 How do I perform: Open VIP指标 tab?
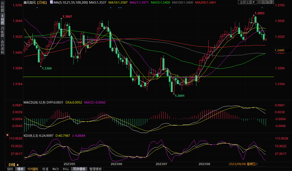click(33, 169)
